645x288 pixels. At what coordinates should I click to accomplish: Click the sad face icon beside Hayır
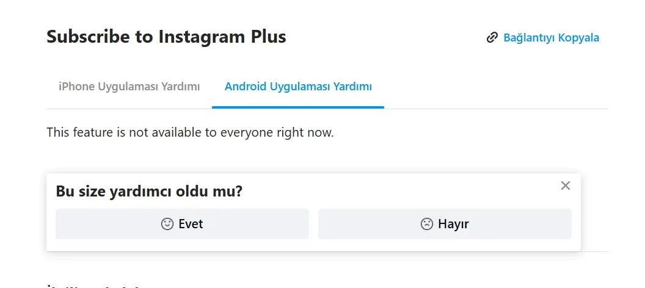point(426,224)
